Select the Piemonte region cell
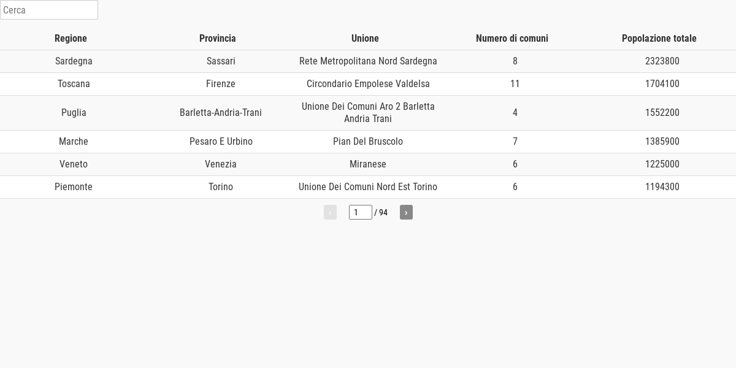The width and height of the screenshot is (736, 368). (74, 187)
